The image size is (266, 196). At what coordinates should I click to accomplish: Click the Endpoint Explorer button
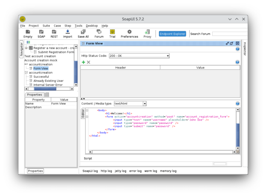pos(172,34)
